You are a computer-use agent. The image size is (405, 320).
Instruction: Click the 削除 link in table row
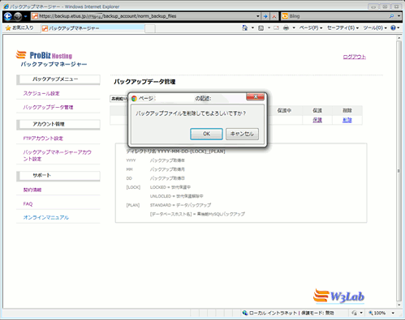pyautogui.click(x=347, y=120)
